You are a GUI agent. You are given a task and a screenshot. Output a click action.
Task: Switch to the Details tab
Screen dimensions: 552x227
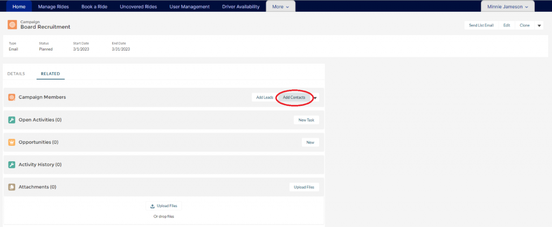pyautogui.click(x=16, y=74)
